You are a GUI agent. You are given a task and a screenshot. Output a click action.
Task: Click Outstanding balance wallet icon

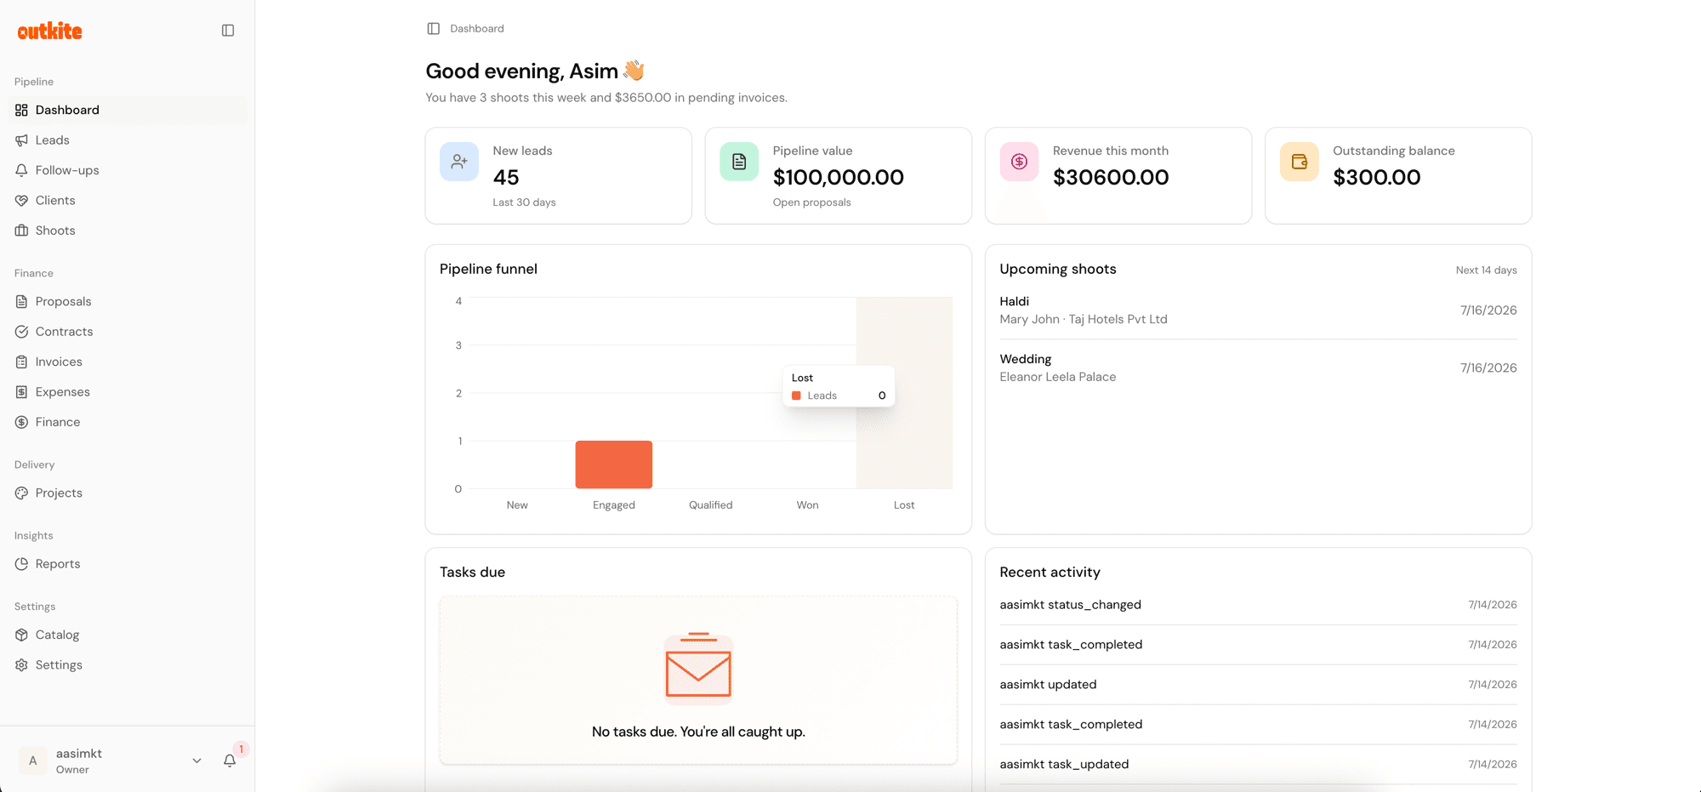coord(1300,162)
